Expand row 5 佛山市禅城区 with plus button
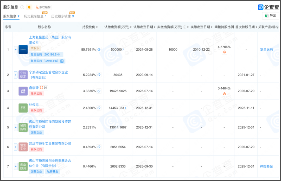This screenshot has height=181, width=281. 16,127
